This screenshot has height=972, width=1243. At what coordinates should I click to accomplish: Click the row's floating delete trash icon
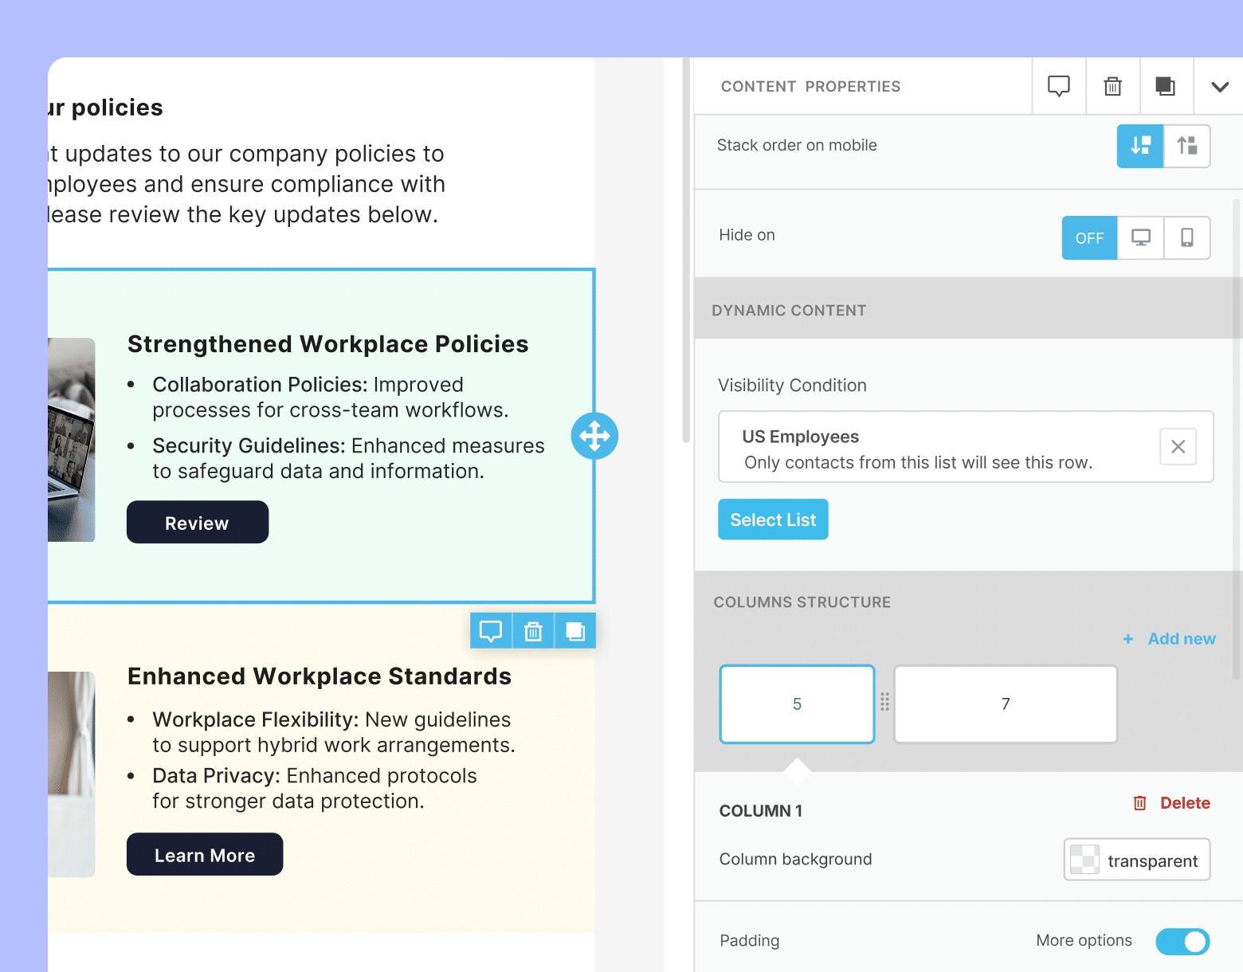533,631
